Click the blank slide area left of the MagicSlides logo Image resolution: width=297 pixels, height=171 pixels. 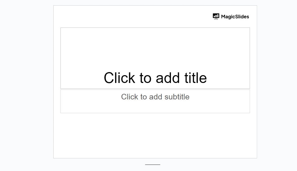click(x=152, y=17)
